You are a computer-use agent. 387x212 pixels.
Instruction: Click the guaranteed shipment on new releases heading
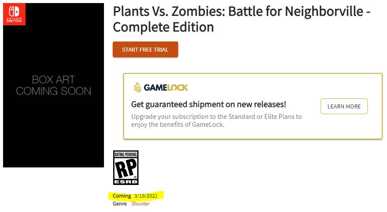coord(209,104)
